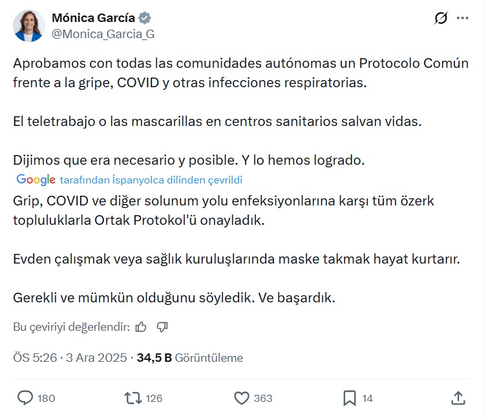Rate the translation with thumbs down
This screenshot has height=418, width=488.
tap(162, 327)
